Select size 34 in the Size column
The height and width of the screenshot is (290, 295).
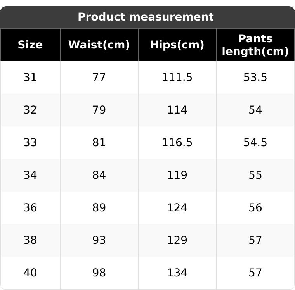pyautogui.click(x=30, y=175)
